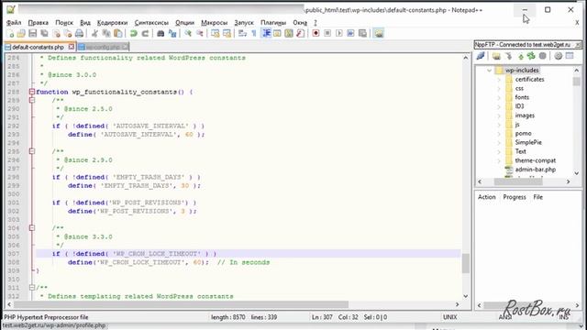The image size is (587, 330).
Task: Switch to the wp-config.php tab
Action: [x=102, y=47]
